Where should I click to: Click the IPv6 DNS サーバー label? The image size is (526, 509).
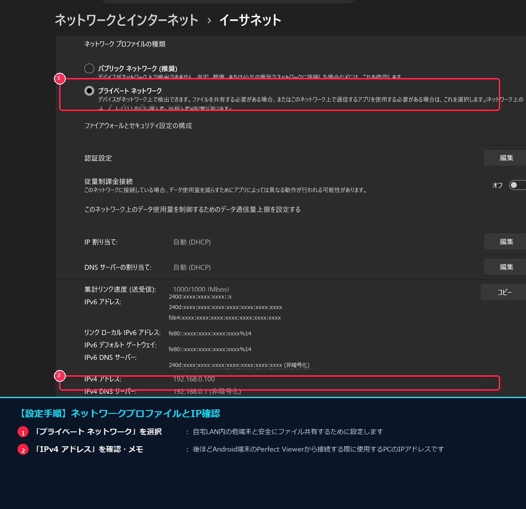110,358
